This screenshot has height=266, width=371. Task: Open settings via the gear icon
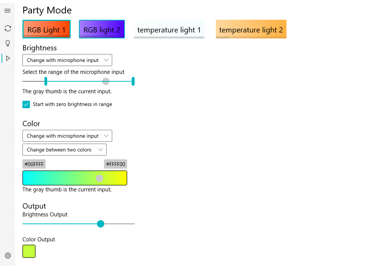[x=8, y=256]
